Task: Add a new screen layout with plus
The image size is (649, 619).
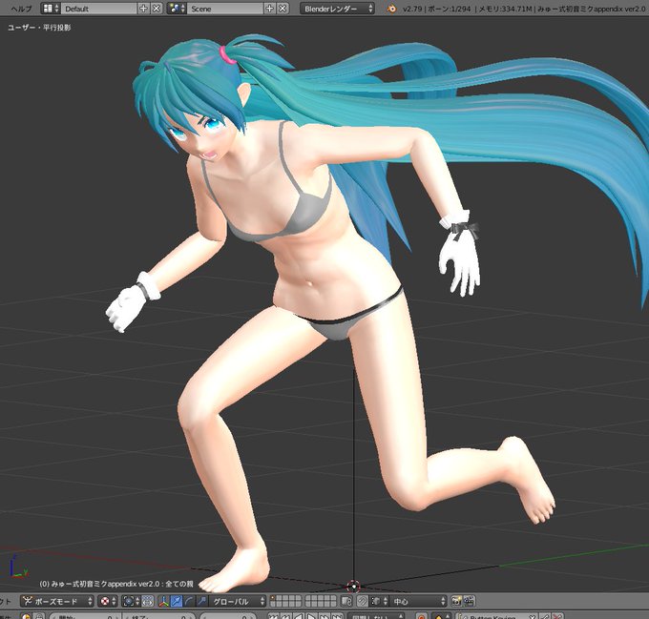Action: [x=143, y=9]
